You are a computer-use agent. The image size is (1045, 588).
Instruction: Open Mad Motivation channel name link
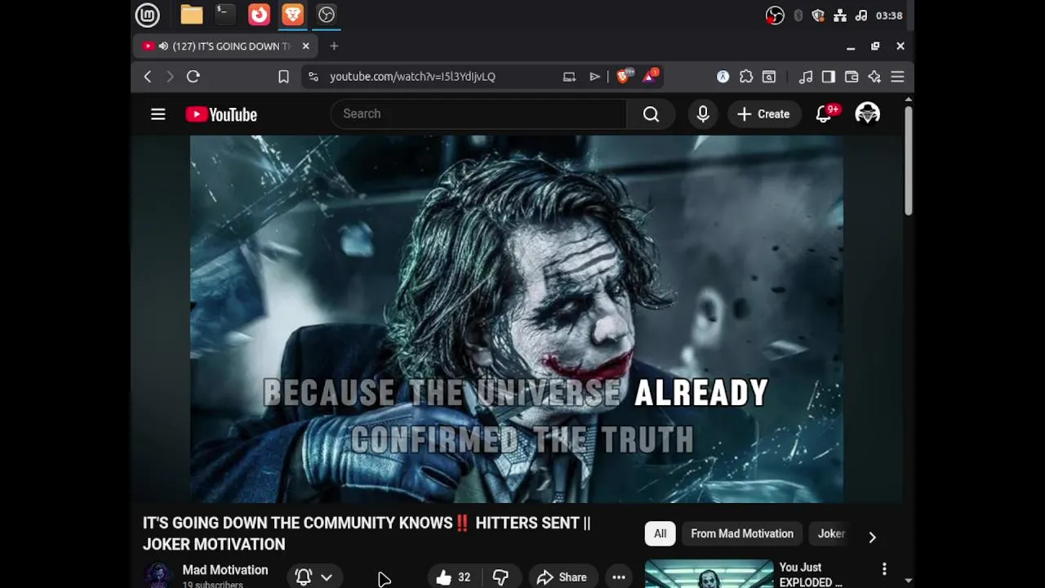click(225, 570)
